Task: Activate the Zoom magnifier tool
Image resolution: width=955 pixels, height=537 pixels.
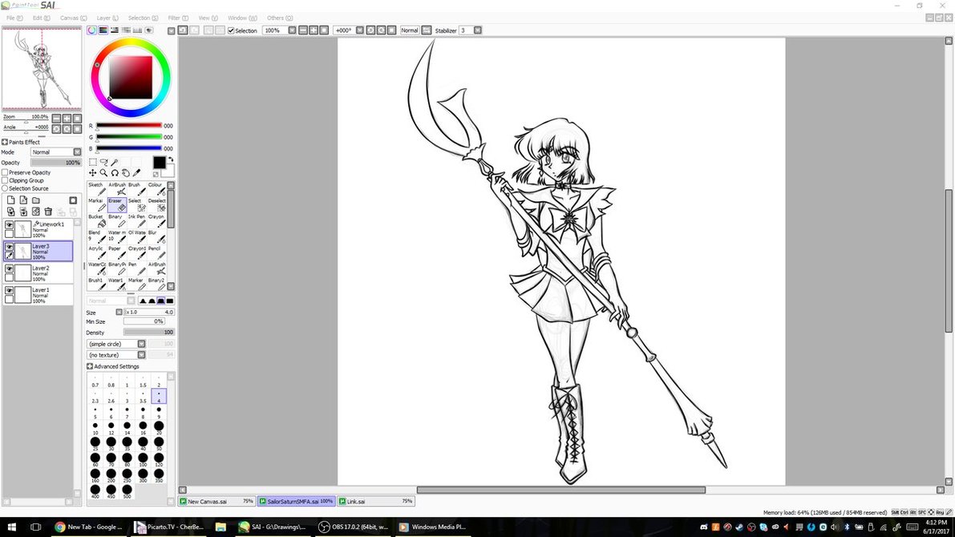Action: [x=103, y=173]
